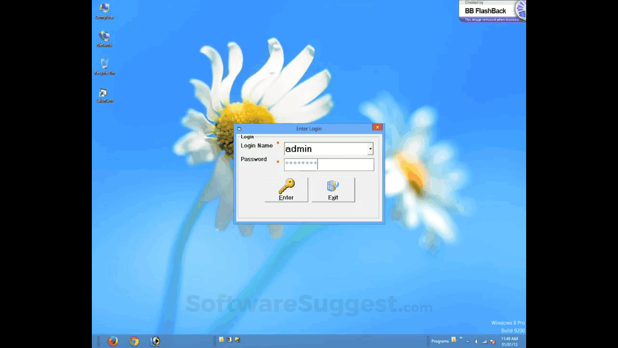Expand Programs toolbar overflow chevron

pos(461,338)
